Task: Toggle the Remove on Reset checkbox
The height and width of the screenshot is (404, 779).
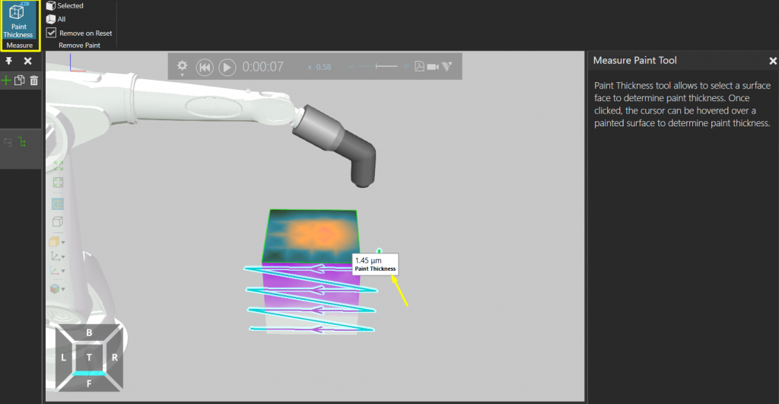Action: point(51,33)
